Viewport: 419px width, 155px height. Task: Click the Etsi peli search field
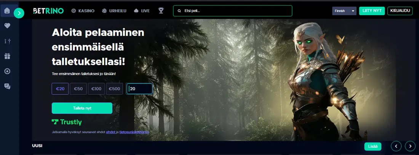tap(232, 11)
